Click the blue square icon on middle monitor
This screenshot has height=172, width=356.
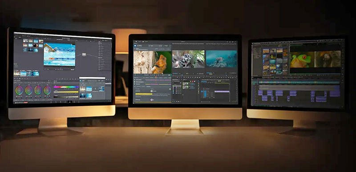tap(135, 45)
